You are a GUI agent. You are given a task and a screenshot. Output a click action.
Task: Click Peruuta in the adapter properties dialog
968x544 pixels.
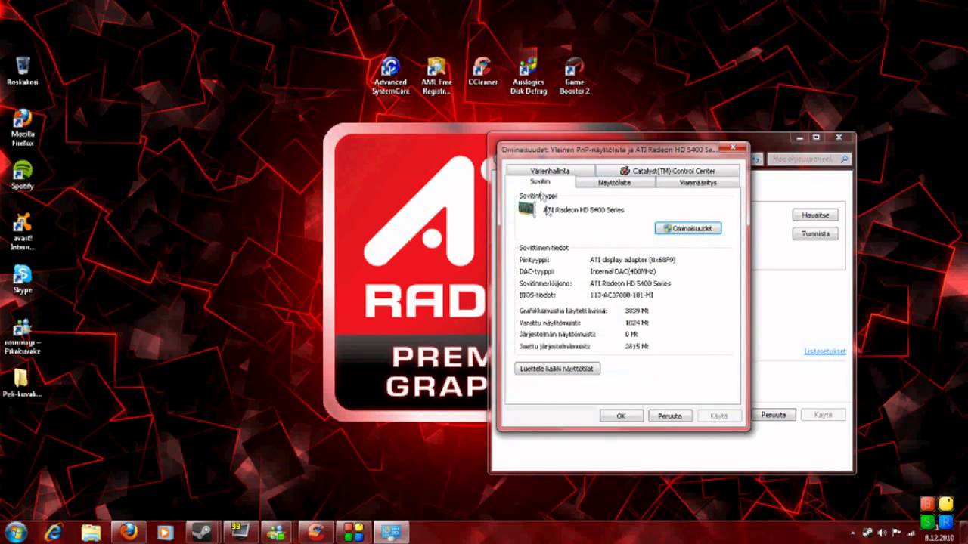(x=670, y=416)
